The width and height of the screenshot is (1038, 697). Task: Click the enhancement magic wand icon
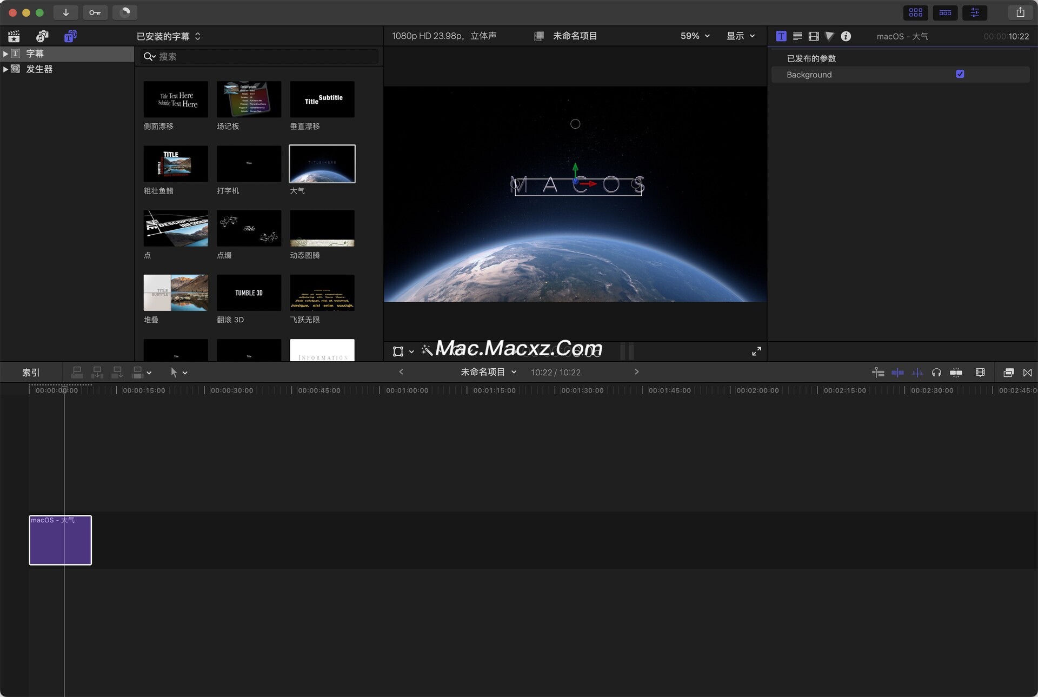(x=427, y=350)
